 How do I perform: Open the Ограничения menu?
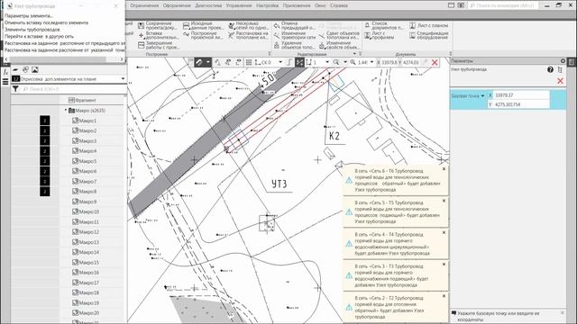[144, 5]
